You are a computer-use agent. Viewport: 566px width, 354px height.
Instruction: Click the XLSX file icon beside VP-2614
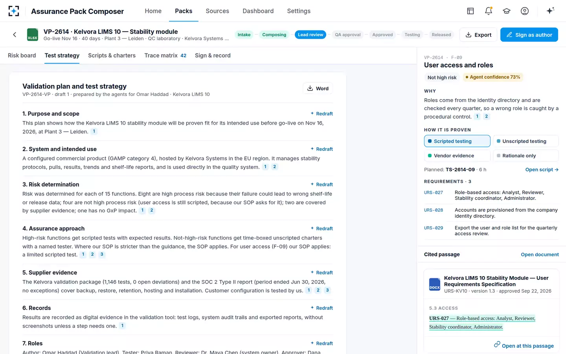click(x=33, y=35)
